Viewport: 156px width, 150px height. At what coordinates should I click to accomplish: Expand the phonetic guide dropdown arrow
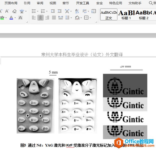click(26, 11)
